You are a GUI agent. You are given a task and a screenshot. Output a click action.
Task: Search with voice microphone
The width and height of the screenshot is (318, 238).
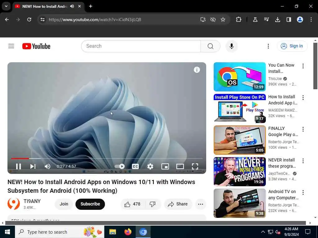click(x=231, y=46)
